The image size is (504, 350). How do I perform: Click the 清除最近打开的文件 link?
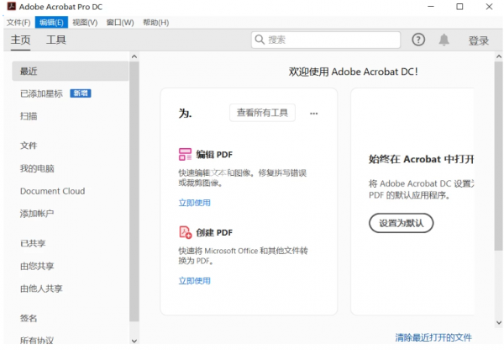433,337
